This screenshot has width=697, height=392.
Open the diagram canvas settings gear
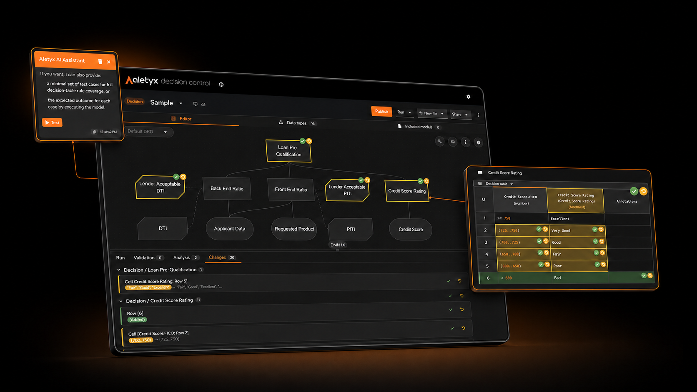(479, 142)
